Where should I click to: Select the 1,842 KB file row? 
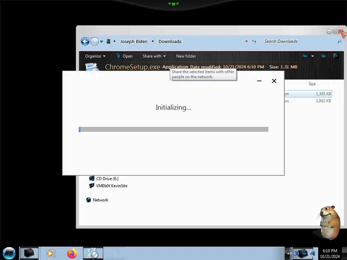click(x=308, y=101)
